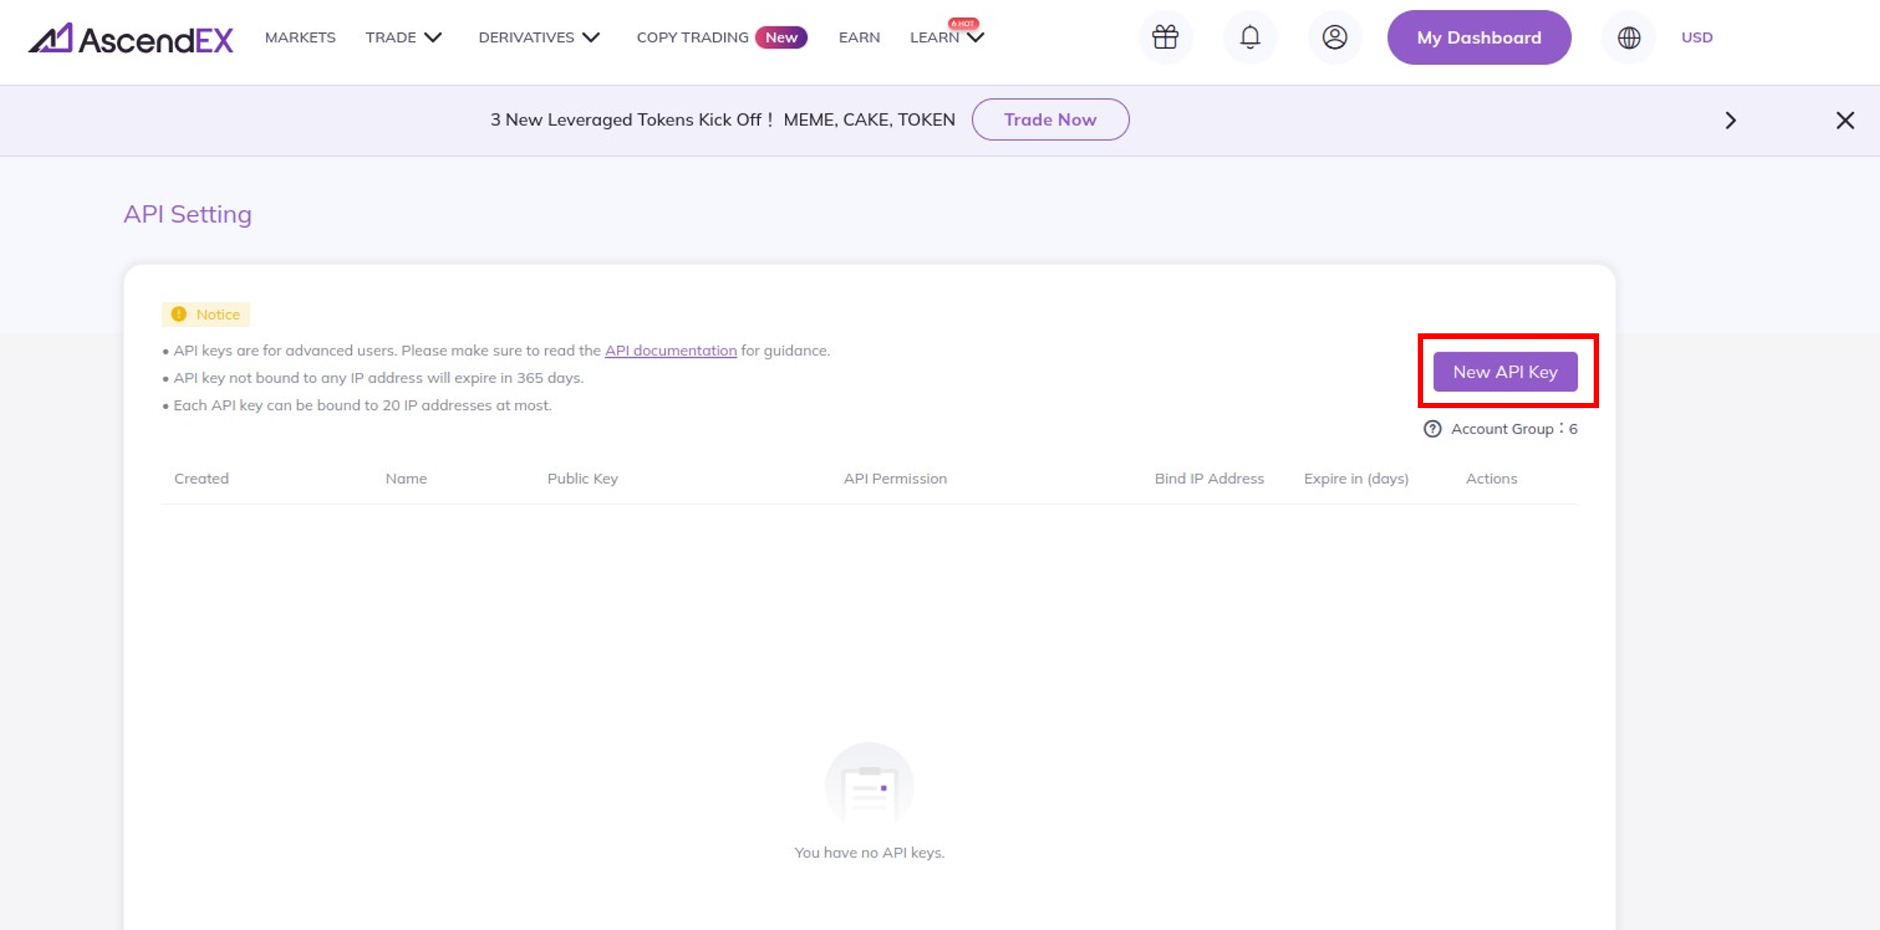Advance to the next banner announcement
The width and height of the screenshot is (1880, 930).
click(1731, 120)
